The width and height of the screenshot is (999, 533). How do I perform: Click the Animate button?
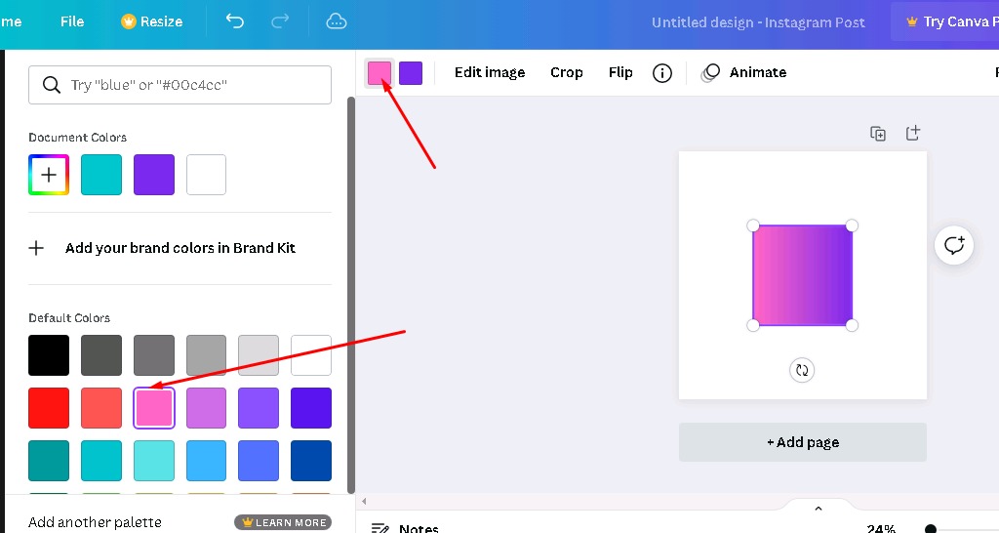(744, 73)
